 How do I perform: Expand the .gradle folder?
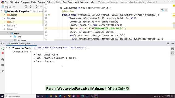(x=4, y=15)
